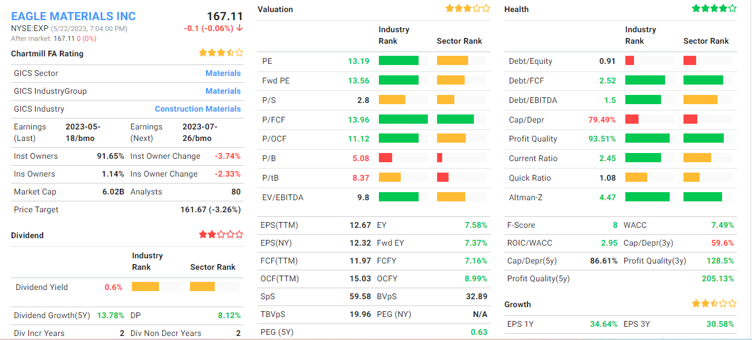Click the After market price line
Screen dimensions: 752x340
point(54,39)
